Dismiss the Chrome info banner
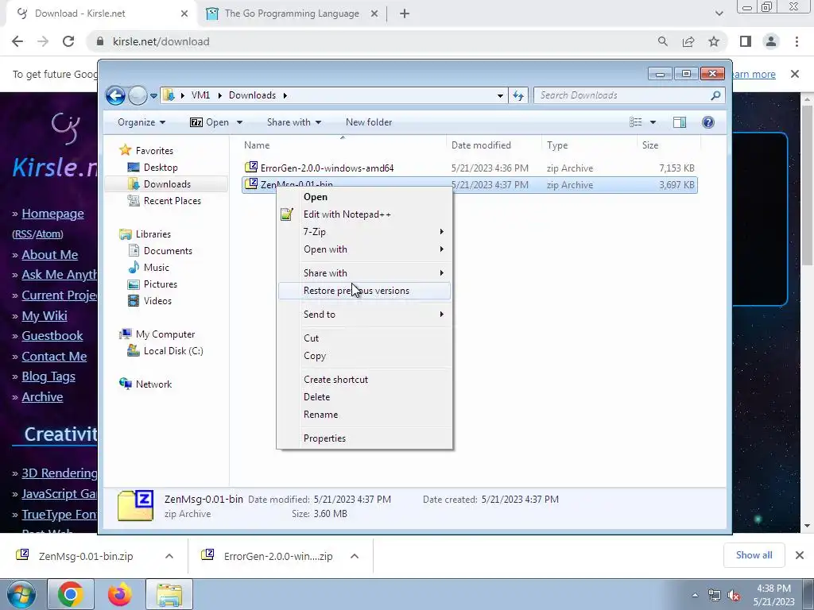 click(795, 74)
